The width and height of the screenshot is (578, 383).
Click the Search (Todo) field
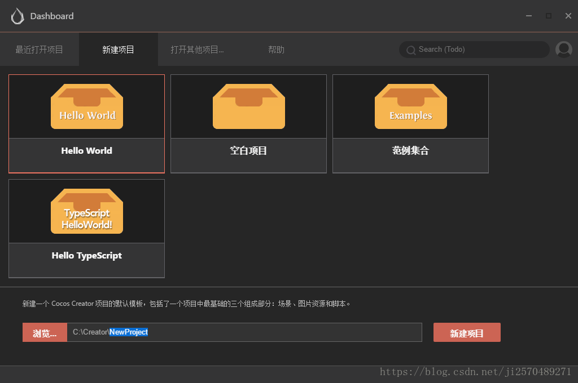[474, 50]
